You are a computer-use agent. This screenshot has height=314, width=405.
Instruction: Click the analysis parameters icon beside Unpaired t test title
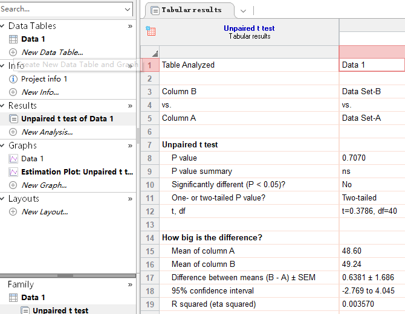[x=151, y=31]
